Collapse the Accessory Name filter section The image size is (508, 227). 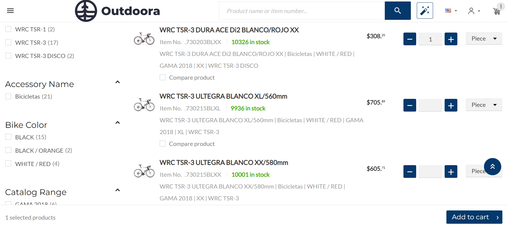click(x=118, y=82)
